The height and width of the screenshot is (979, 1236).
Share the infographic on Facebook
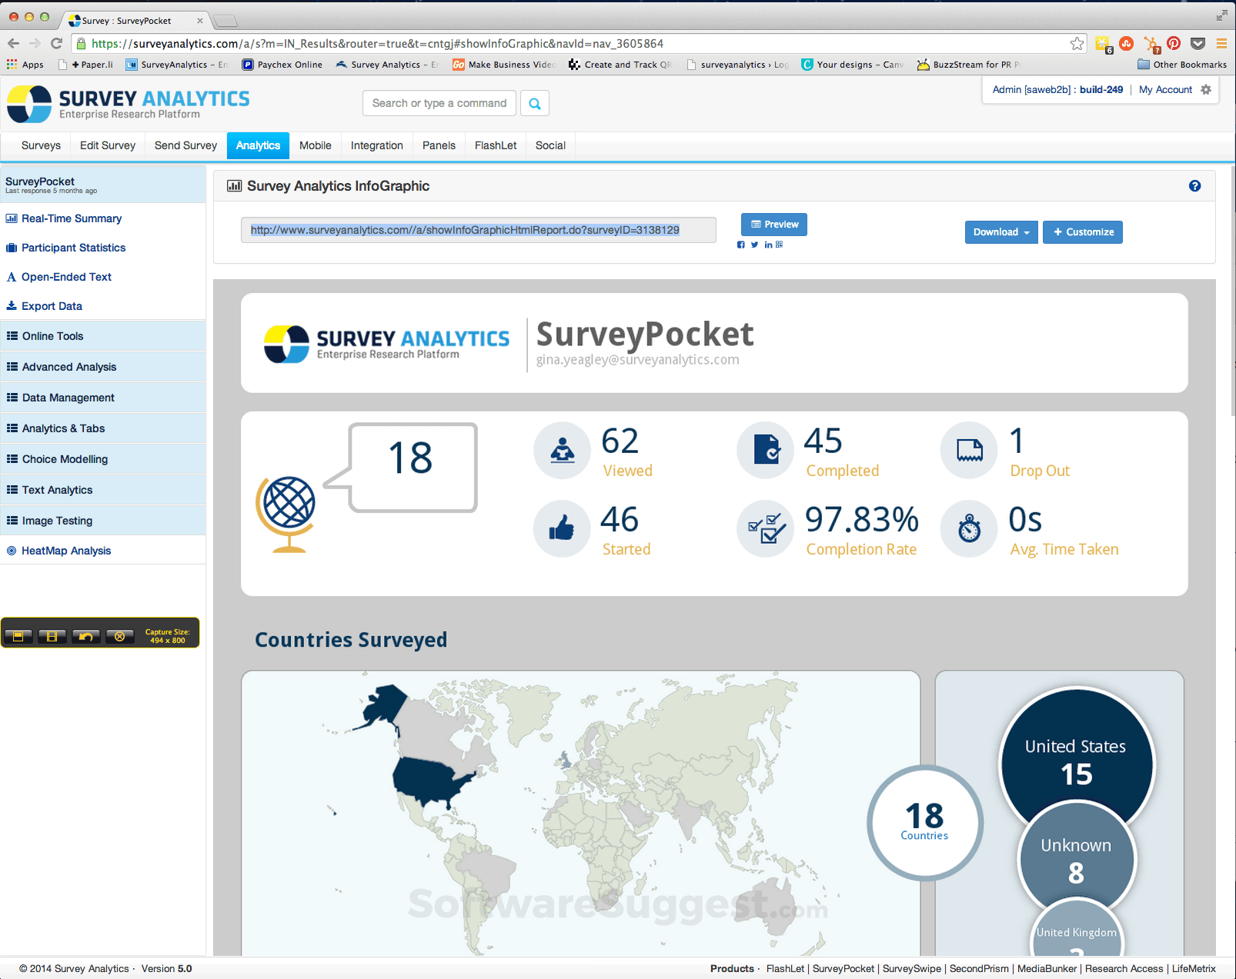tap(740, 245)
